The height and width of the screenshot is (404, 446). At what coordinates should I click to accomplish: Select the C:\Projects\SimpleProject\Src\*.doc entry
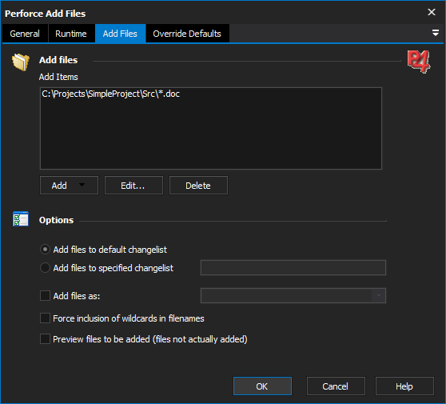[110, 94]
